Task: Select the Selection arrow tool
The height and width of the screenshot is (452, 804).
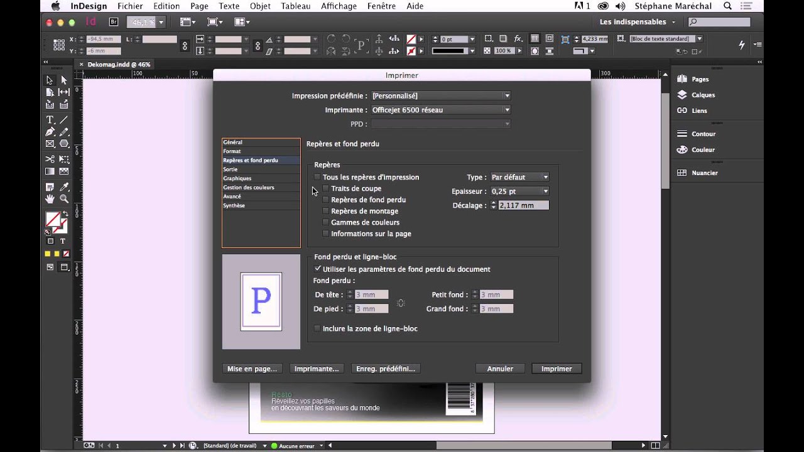Action: pos(50,80)
